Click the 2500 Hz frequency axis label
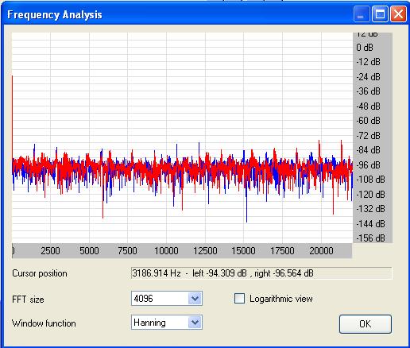The height and width of the screenshot is (348, 410). (x=50, y=250)
